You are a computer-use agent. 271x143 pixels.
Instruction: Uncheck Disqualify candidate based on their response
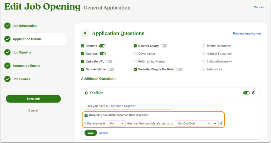[x=86, y=116]
